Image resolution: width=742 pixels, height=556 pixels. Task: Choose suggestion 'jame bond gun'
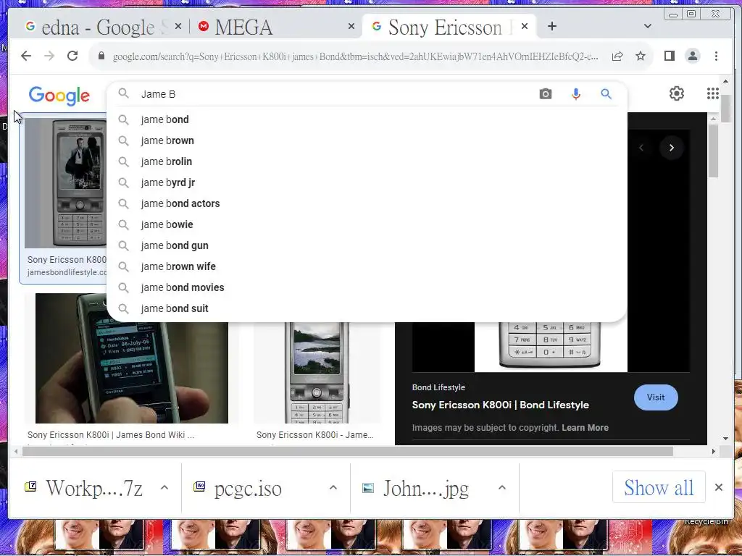pos(367,245)
